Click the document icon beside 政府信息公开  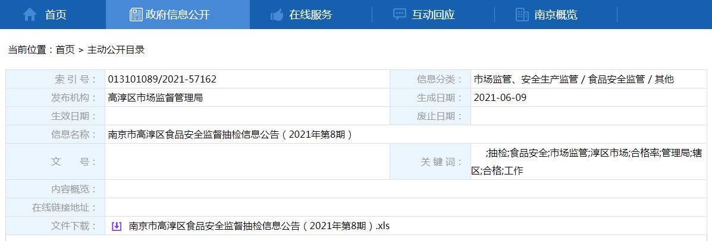pos(136,15)
